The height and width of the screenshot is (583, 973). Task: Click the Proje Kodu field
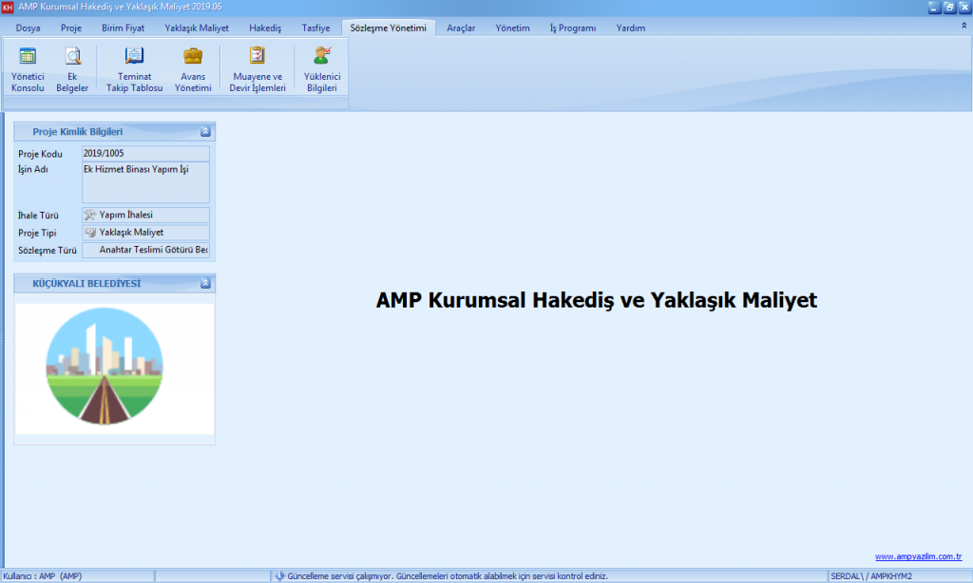(x=145, y=153)
